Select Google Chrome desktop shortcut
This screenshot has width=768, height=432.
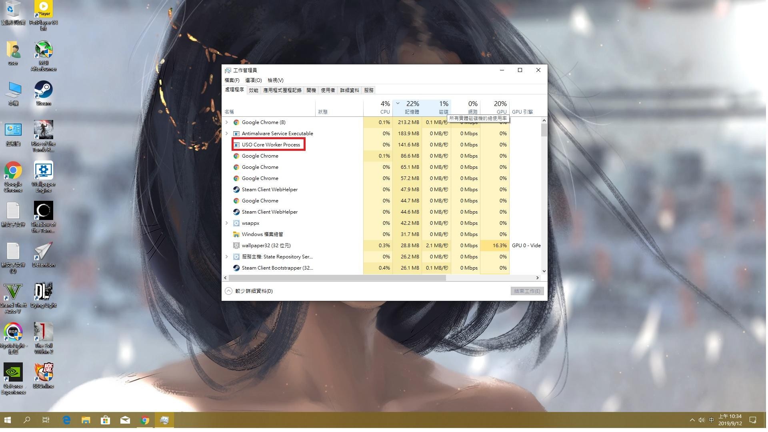13,176
